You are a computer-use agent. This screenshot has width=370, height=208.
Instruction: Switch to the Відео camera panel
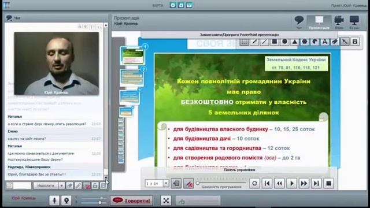point(339,23)
